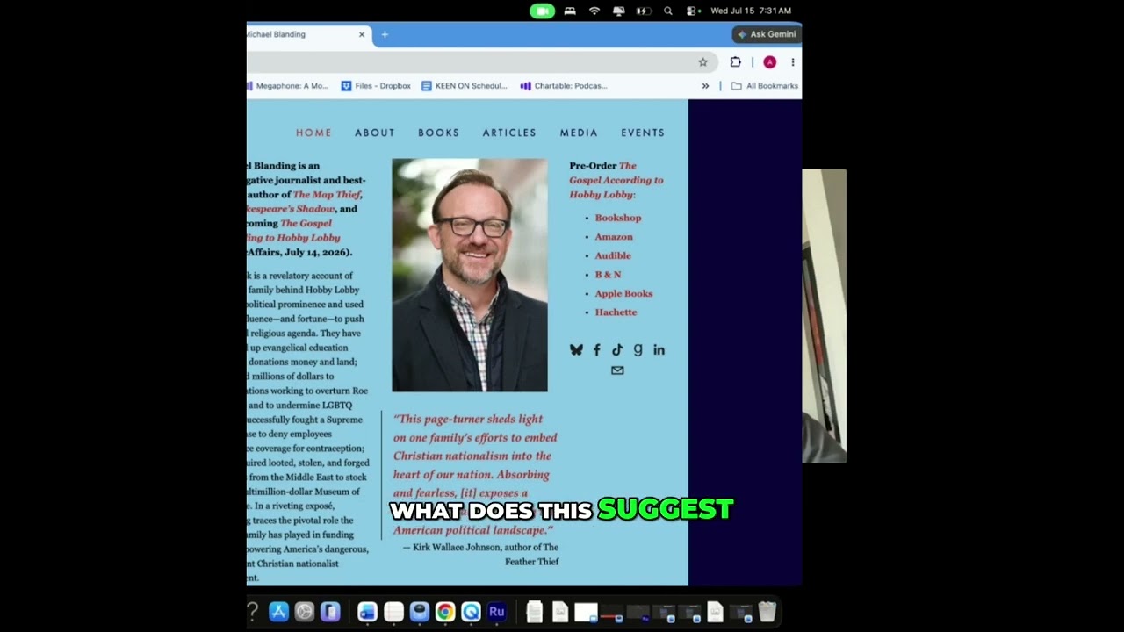This screenshot has width=1124, height=632.
Task: Show hidden bookmarks with the double chevron
Action: (705, 86)
